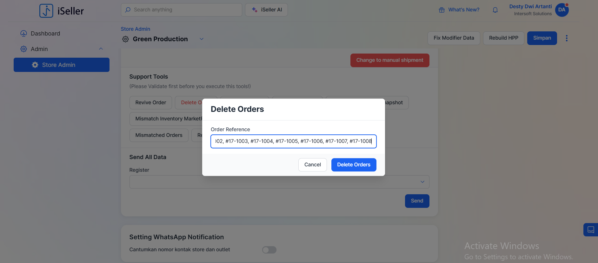Cancel the Delete Orders dialog
Viewport: 598px width, 263px height.
pos(312,165)
